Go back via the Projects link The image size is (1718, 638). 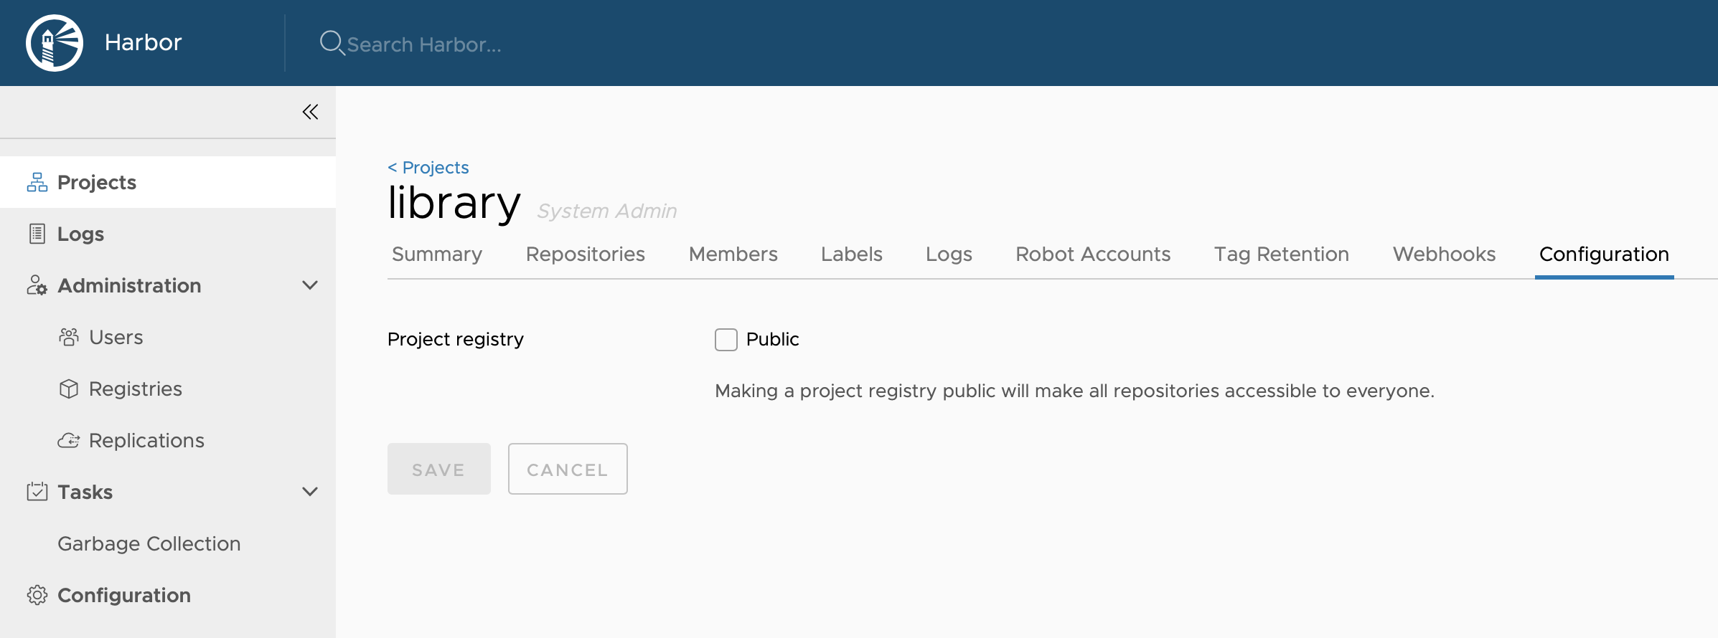tap(428, 167)
